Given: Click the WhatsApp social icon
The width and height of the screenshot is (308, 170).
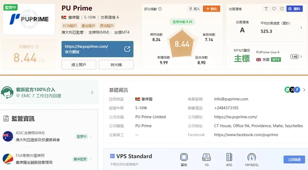Looking at the screenshot, I should pyautogui.click(x=287, y=90).
